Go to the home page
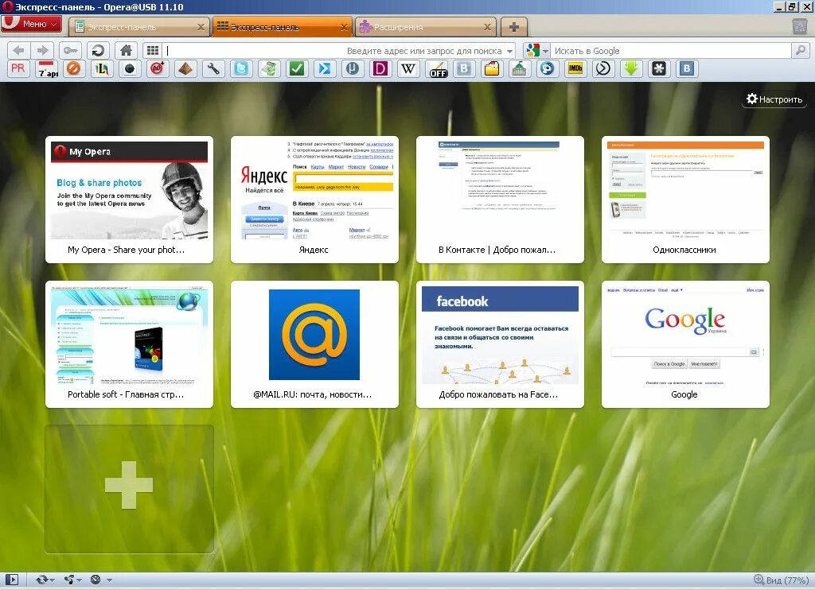Image resolution: width=815 pixels, height=590 pixels. pyautogui.click(x=126, y=50)
